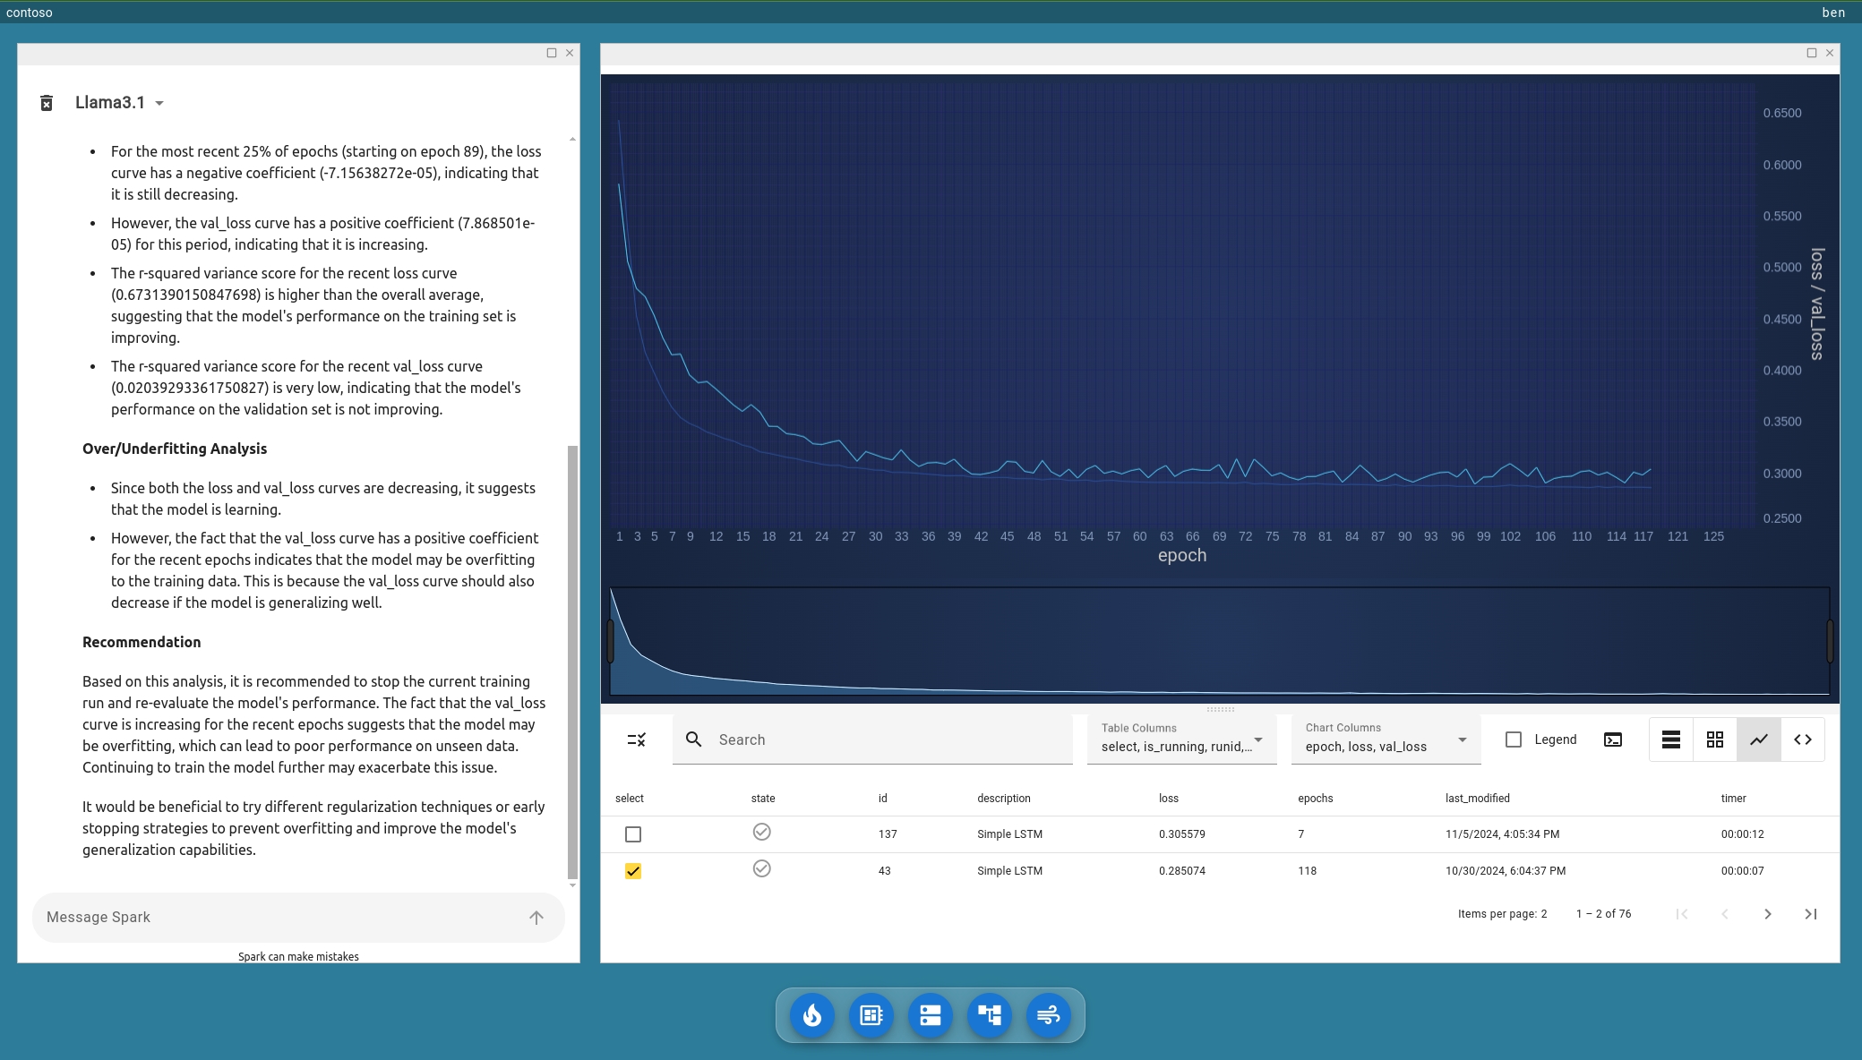Screen dimensions: 1862x1060
Task: Check the select box for run 137
Action: (633, 834)
